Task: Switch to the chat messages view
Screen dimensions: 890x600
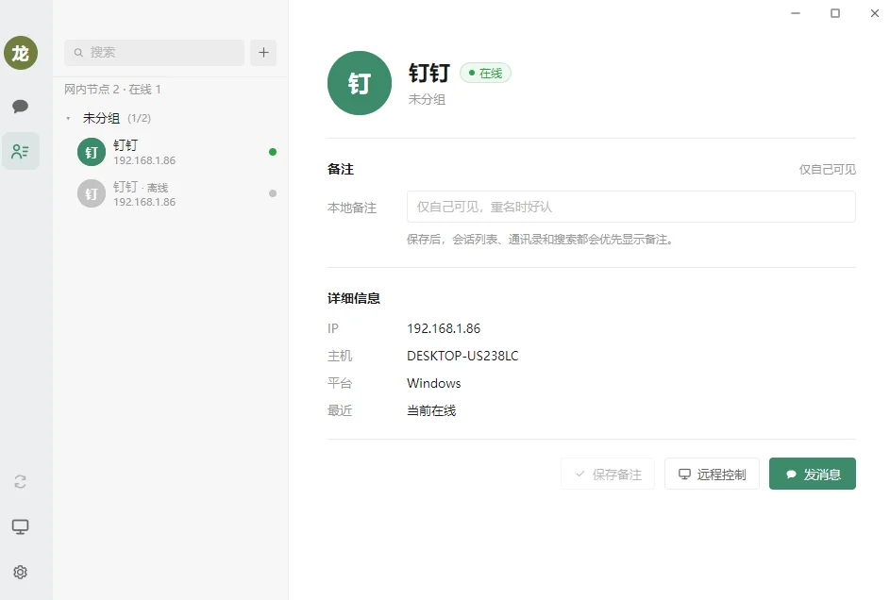Action: pyautogui.click(x=21, y=106)
